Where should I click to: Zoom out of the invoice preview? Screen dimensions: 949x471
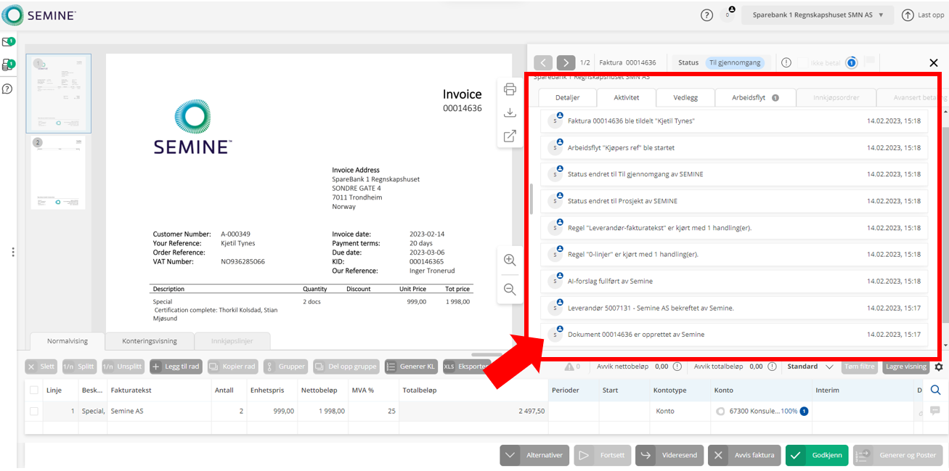(510, 290)
